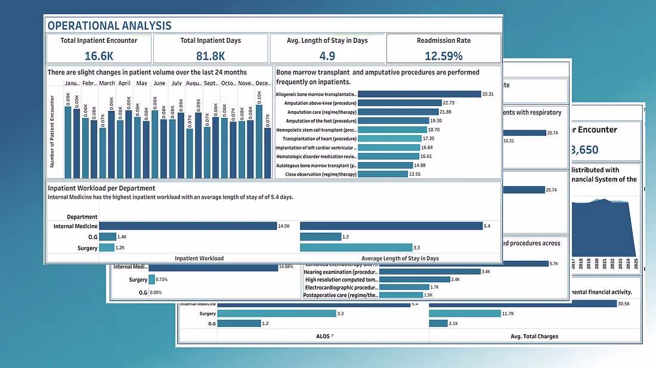Image resolution: width=656 pixels, height=368 pixels.
Task: Click the Inpatient Workload per Department heading
Action: [101, 188]
